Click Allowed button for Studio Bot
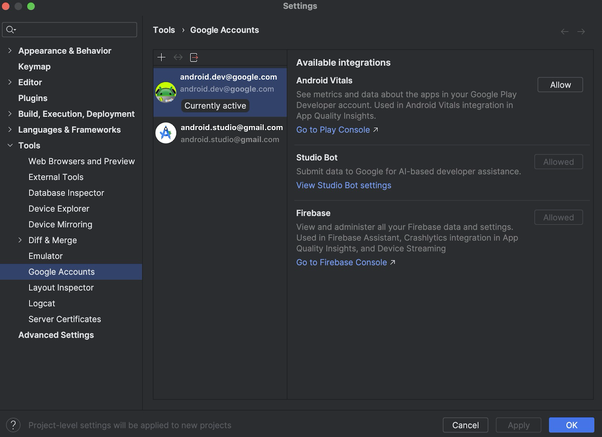Screen dimensions: 602x437 [558, 162]
